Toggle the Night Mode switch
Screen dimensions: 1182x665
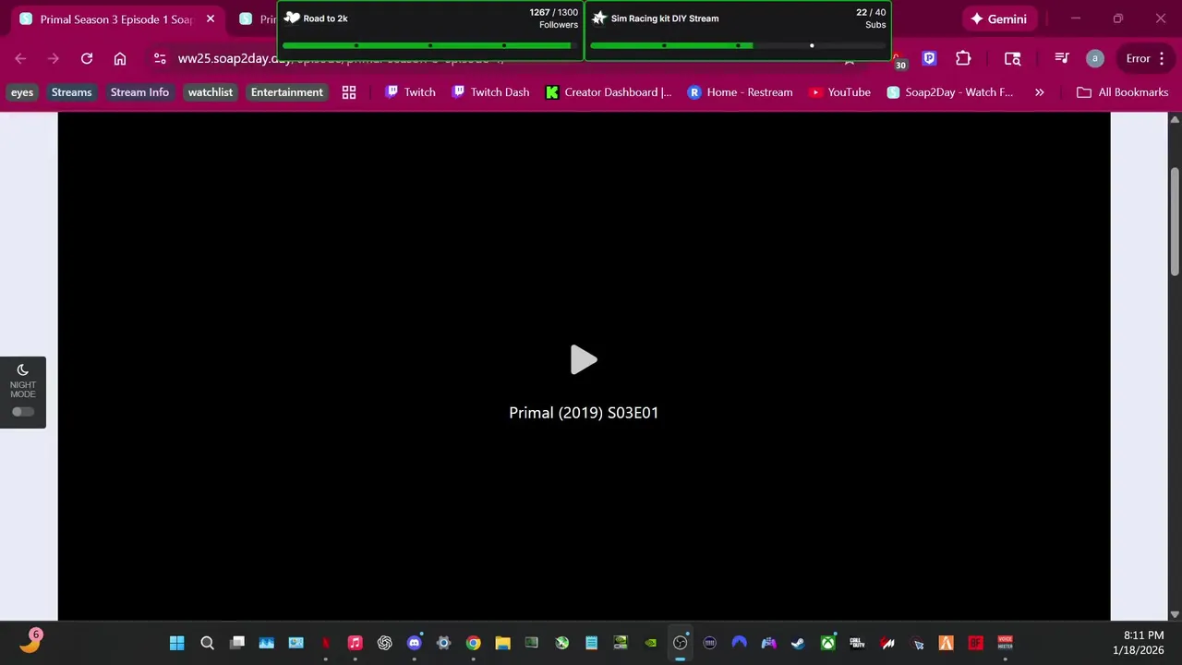(23, 412)
